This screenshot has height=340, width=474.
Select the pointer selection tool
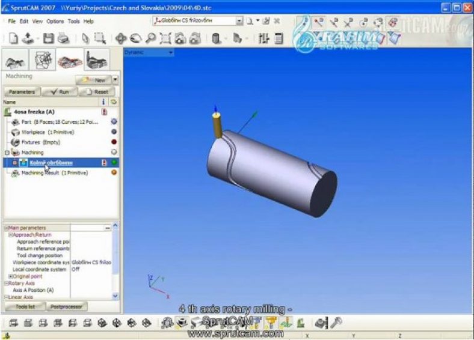[86, 38]
